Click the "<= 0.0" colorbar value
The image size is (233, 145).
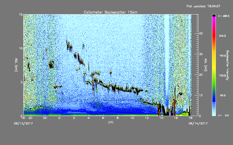point(224,115)
